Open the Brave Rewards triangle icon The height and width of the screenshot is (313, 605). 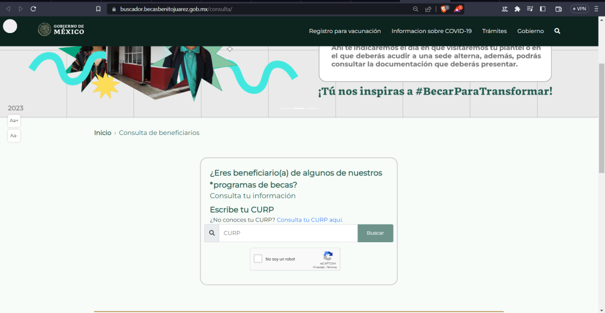[458, 9]
